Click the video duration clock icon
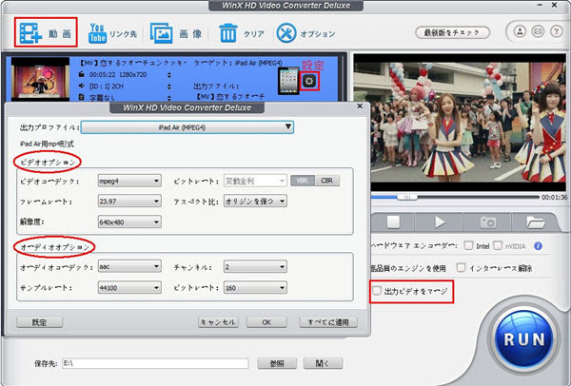 [82, 74]
